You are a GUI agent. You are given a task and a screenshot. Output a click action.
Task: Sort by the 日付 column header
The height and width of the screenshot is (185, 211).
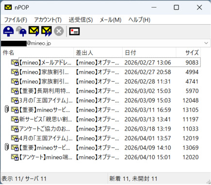point(149,53)
